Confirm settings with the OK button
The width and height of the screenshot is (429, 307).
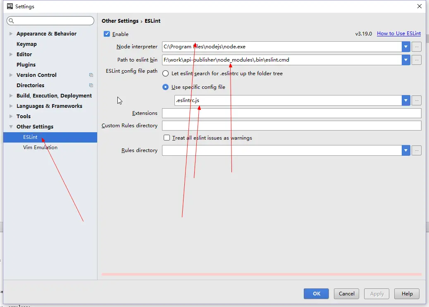(316, 294)
